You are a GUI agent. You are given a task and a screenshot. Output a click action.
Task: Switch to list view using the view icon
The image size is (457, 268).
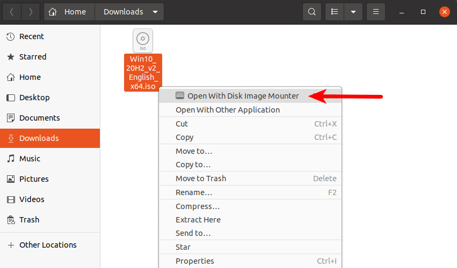pyautogui.click(x=335, y=12)
